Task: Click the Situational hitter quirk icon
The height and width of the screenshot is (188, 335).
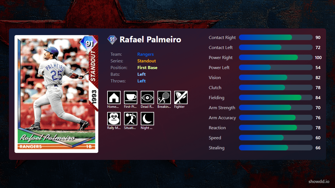Action: pyautogui.click(x=131, y=119)
